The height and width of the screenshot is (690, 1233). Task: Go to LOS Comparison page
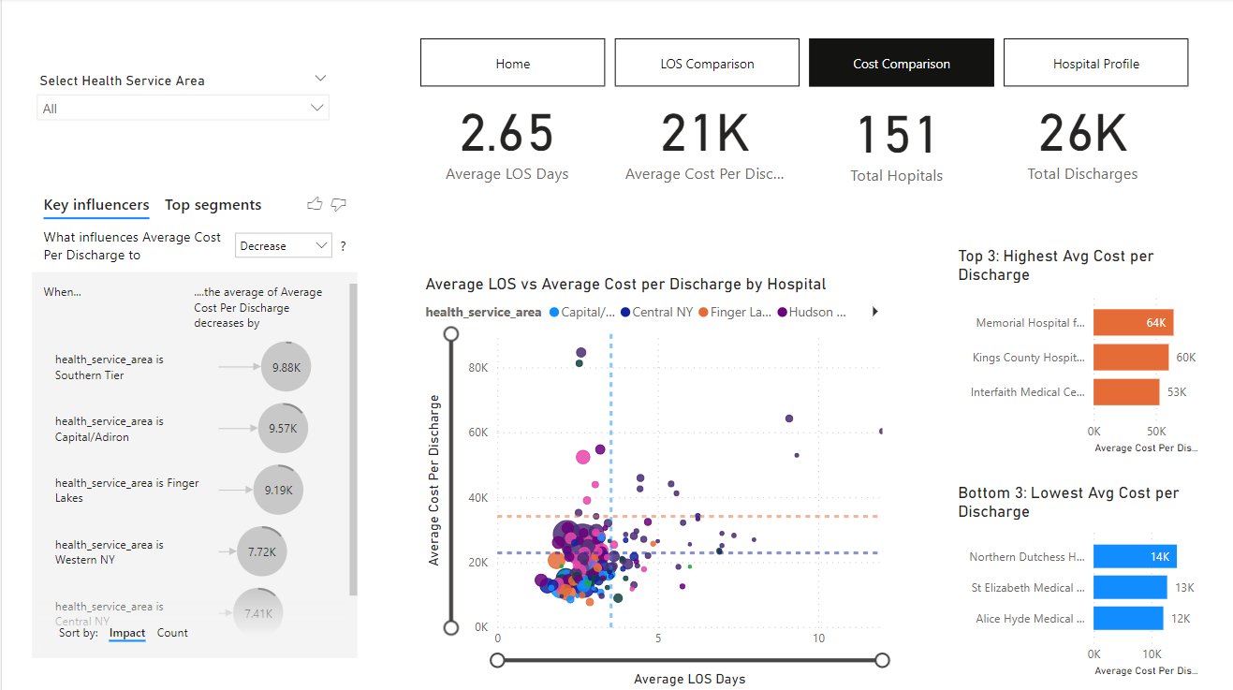click(x=707, y=64)
